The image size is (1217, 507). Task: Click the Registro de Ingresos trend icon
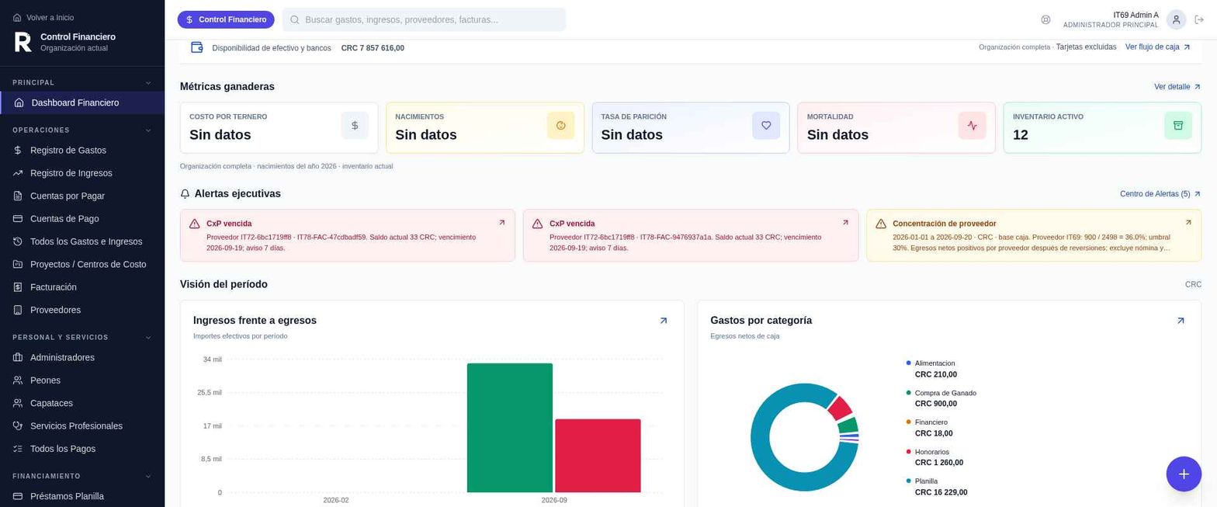tap(18, 173)
